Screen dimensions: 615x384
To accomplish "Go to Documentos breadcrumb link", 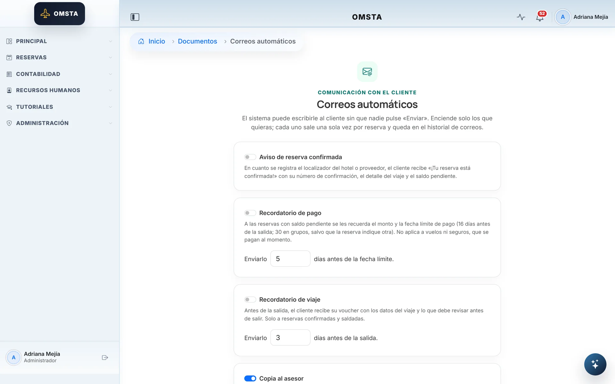I will pyautogui.click(x=197, y=41).
